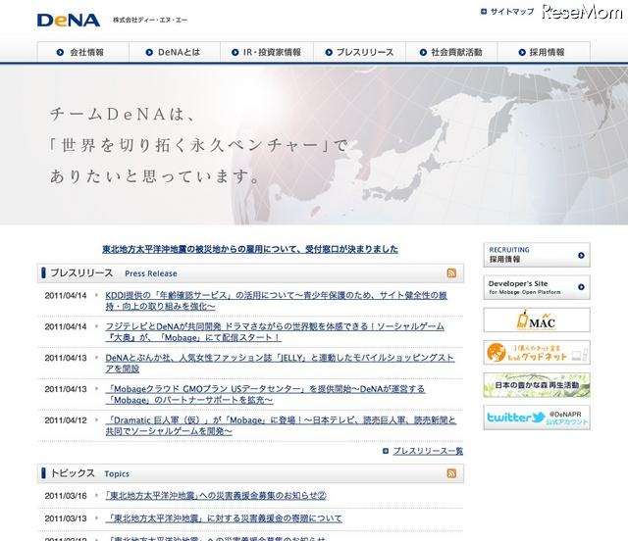Open the 東北地方太平洋沖地震 employment notice link

(250, 249)
